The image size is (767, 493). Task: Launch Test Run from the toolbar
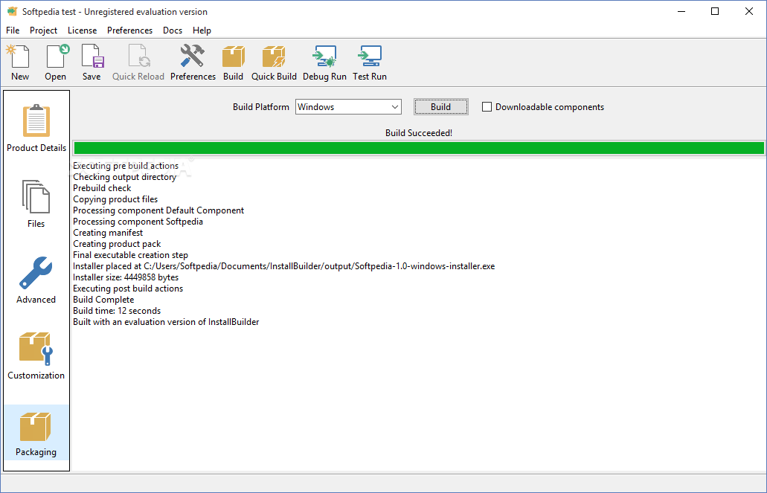pyautogui.click(x=370, y=62)
